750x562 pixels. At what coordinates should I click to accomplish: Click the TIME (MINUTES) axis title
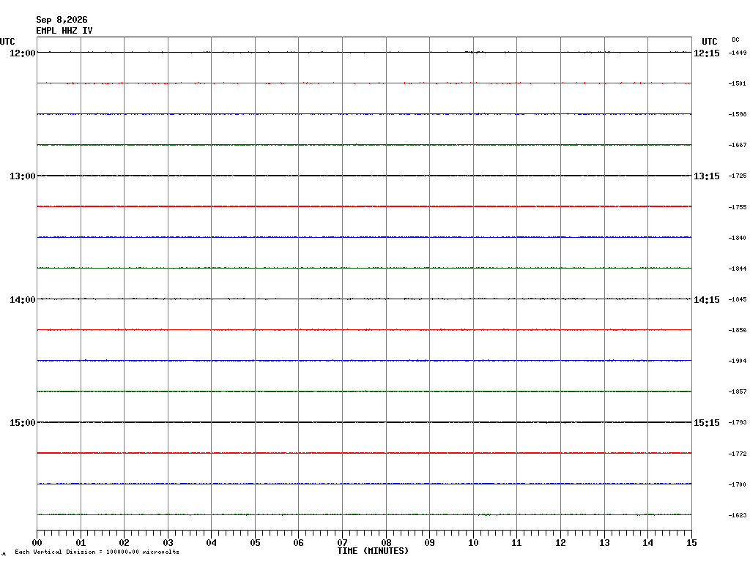(373, 551)
